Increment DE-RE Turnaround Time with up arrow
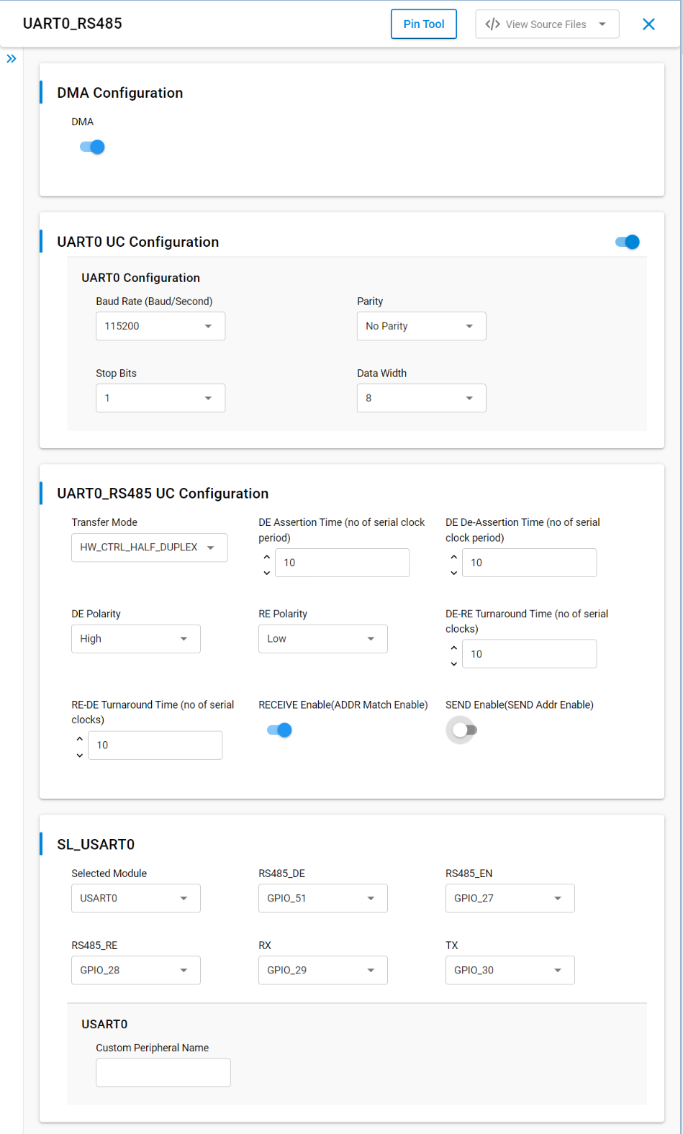 point(453,648)
